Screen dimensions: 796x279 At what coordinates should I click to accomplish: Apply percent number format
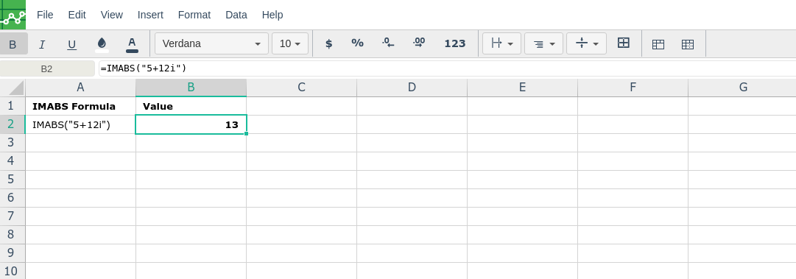point(357,43)
